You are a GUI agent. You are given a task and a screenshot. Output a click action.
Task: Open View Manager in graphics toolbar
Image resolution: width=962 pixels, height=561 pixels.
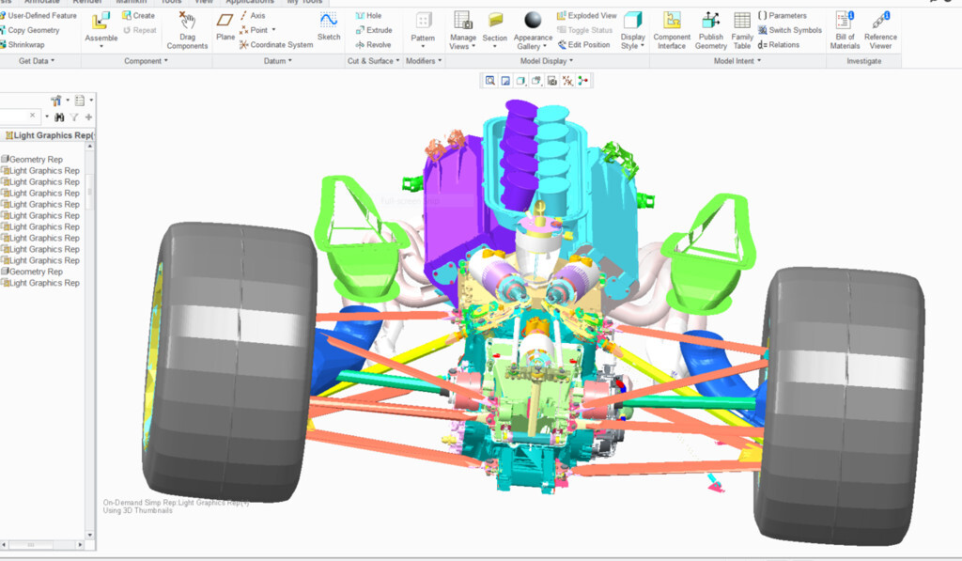pos(552,81)
